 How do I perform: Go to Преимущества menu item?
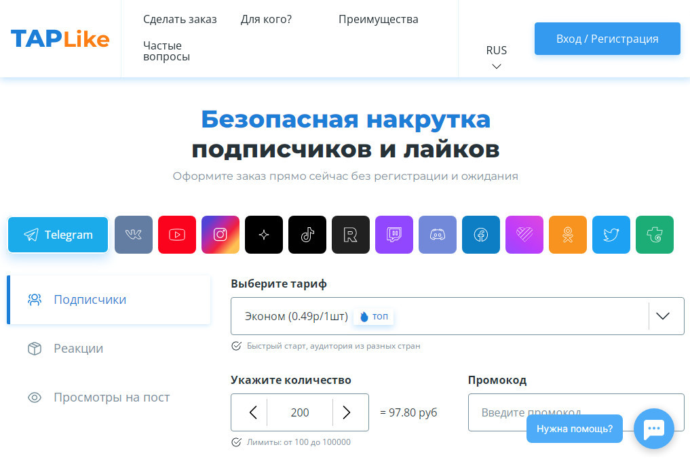click(x=379, y=20)
